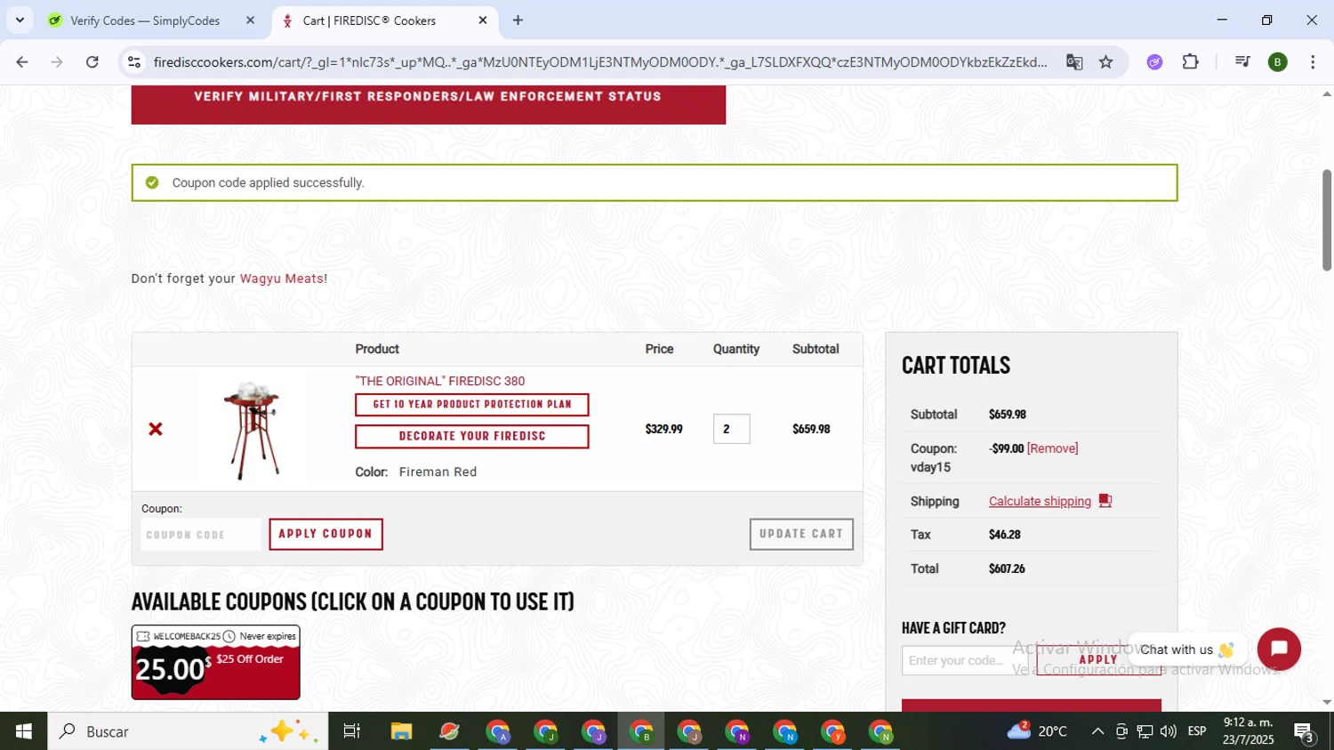Open a new browser tab

point(518,20)
